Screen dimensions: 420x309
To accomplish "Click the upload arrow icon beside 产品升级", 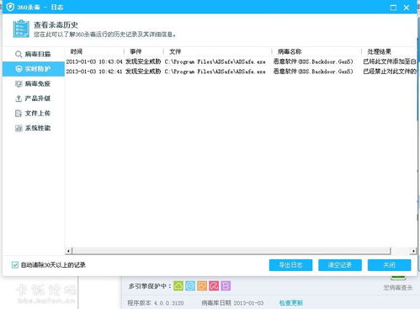I will [19, 99].
